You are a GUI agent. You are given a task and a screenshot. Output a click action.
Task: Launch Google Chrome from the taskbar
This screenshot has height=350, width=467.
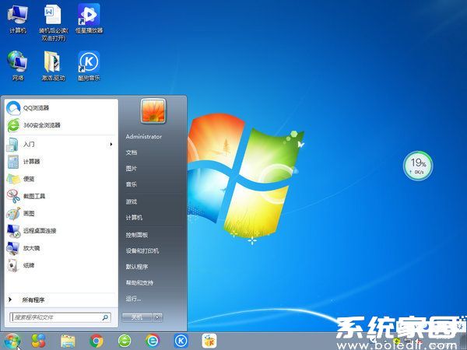97,341
